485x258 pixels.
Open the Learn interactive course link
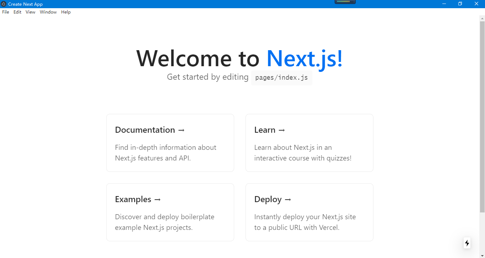[x=309, y=143]
